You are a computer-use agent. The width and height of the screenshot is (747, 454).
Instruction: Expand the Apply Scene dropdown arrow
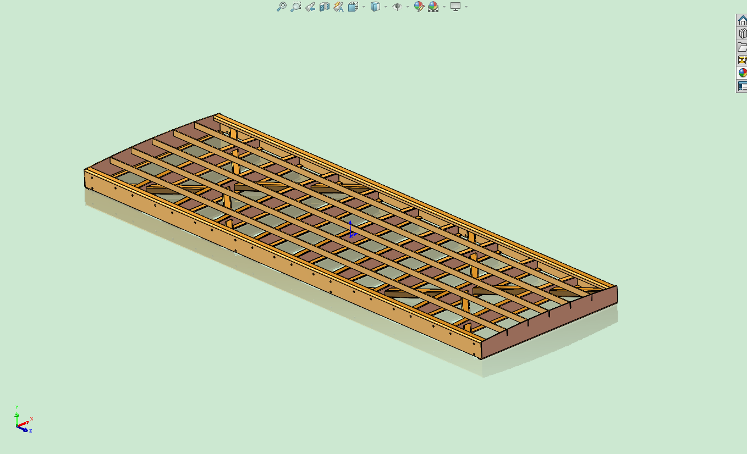[444, 7]
